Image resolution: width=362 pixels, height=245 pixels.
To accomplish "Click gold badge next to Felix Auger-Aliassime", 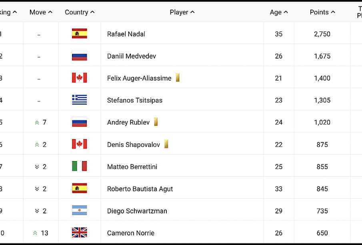I will (x=178, y=78).
